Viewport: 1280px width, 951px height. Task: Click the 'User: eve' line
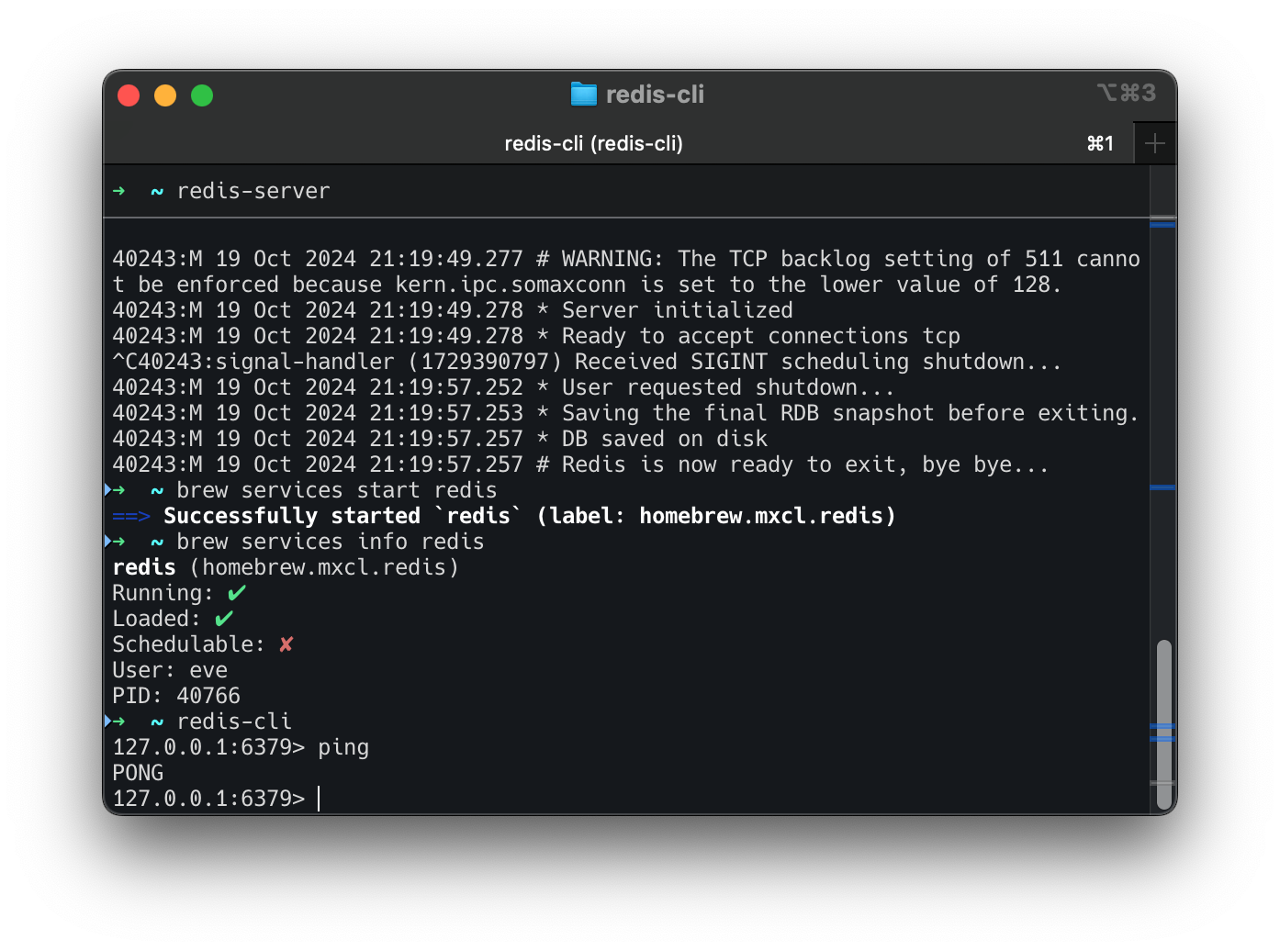tap(170, 670)
